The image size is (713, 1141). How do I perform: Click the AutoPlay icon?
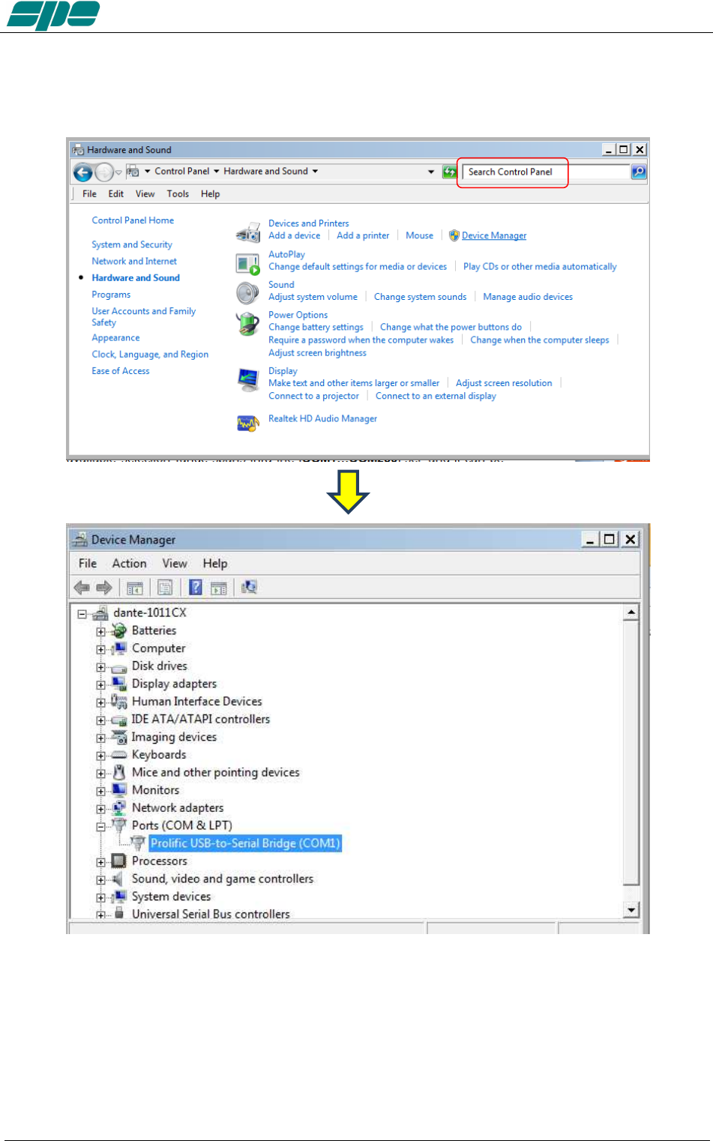coord(247,263)
